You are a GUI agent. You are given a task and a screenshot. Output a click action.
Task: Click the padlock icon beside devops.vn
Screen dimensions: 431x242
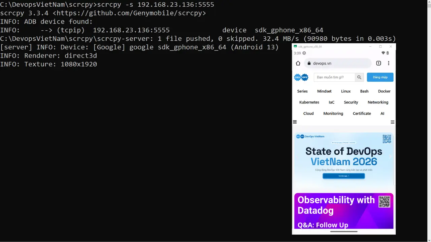(309, 63)
